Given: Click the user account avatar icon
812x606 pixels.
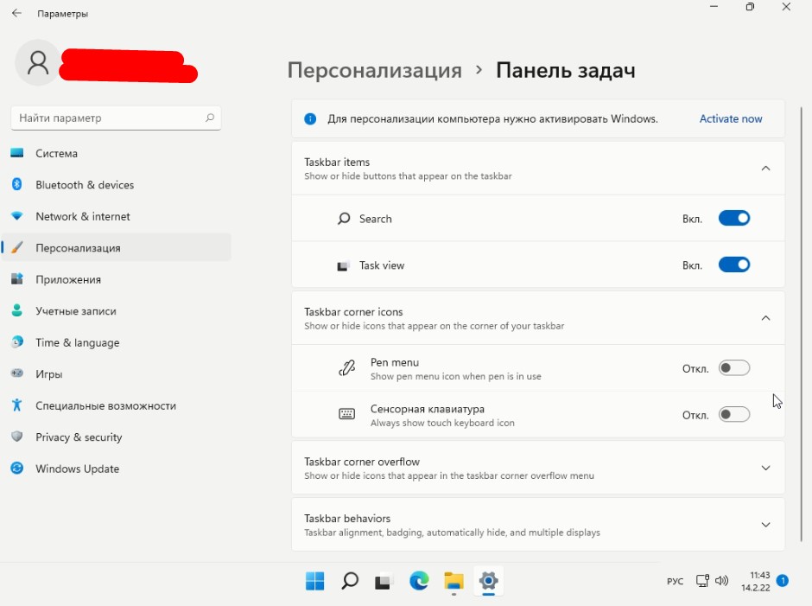Looking at the screenshot, I should coord(38,63).
